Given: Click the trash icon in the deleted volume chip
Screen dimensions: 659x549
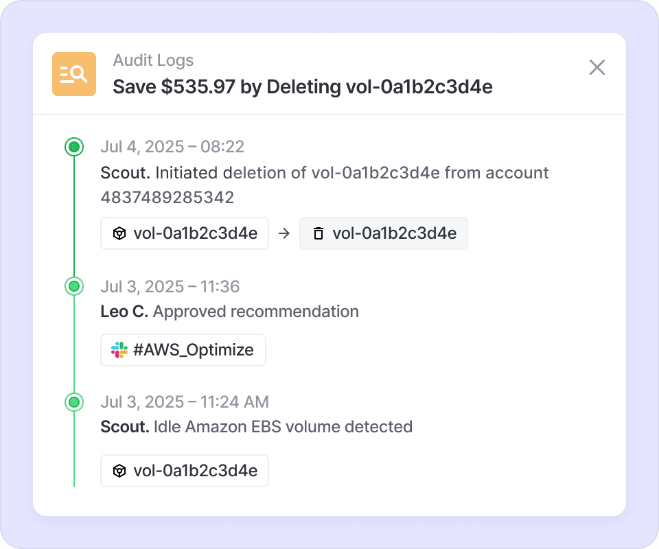Looking at the screenshot, I should tap(318, 233).
